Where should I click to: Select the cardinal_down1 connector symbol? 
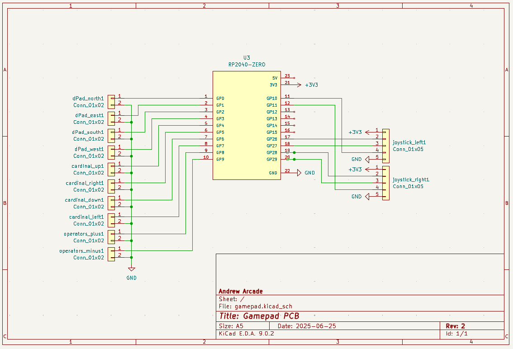coord(111,203)
